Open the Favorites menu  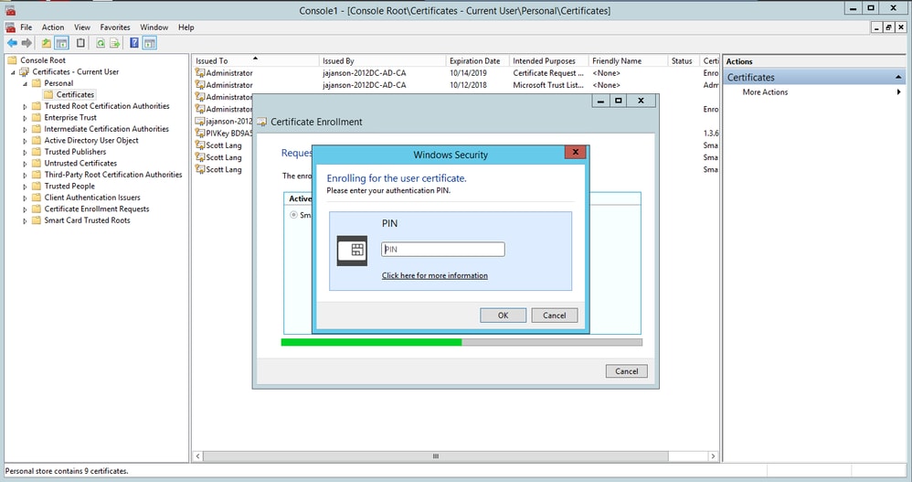115,27
